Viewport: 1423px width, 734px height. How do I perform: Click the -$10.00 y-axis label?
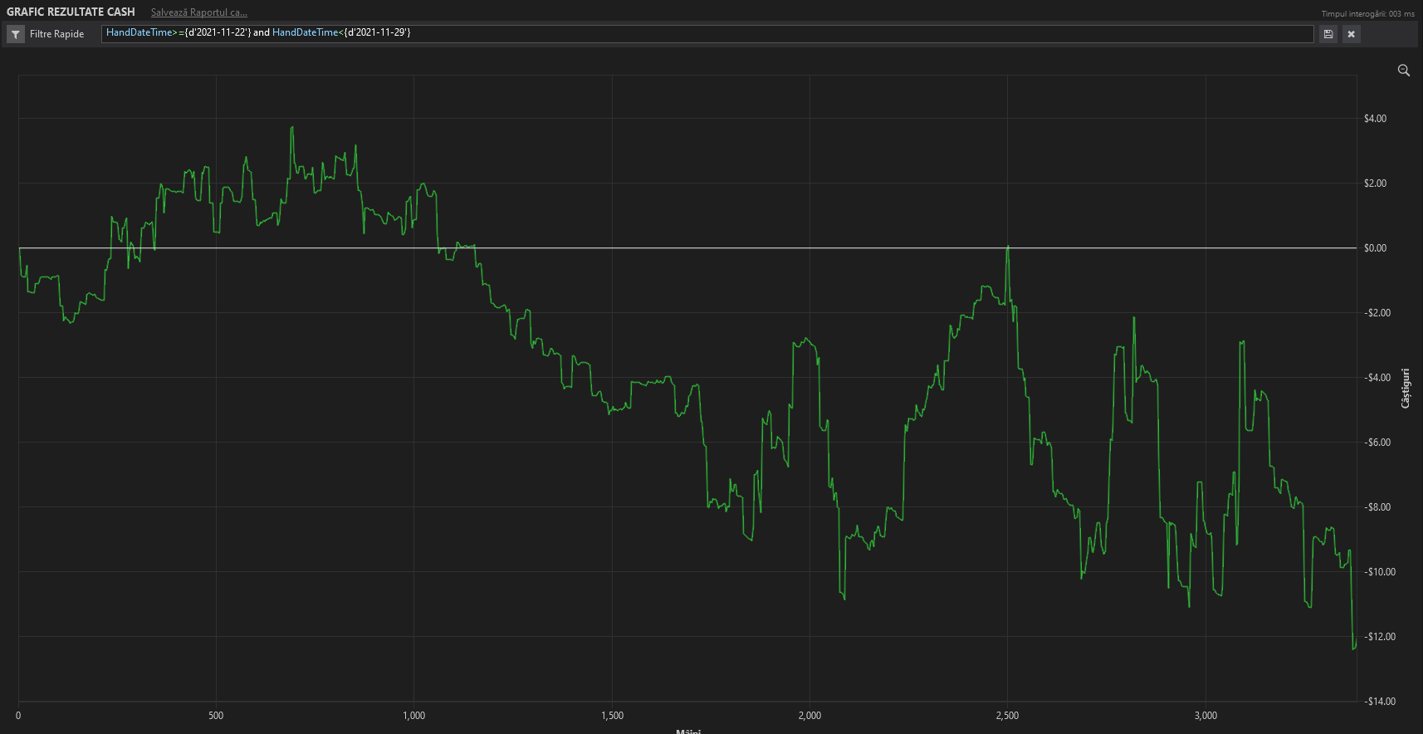tap(1379, 572)
